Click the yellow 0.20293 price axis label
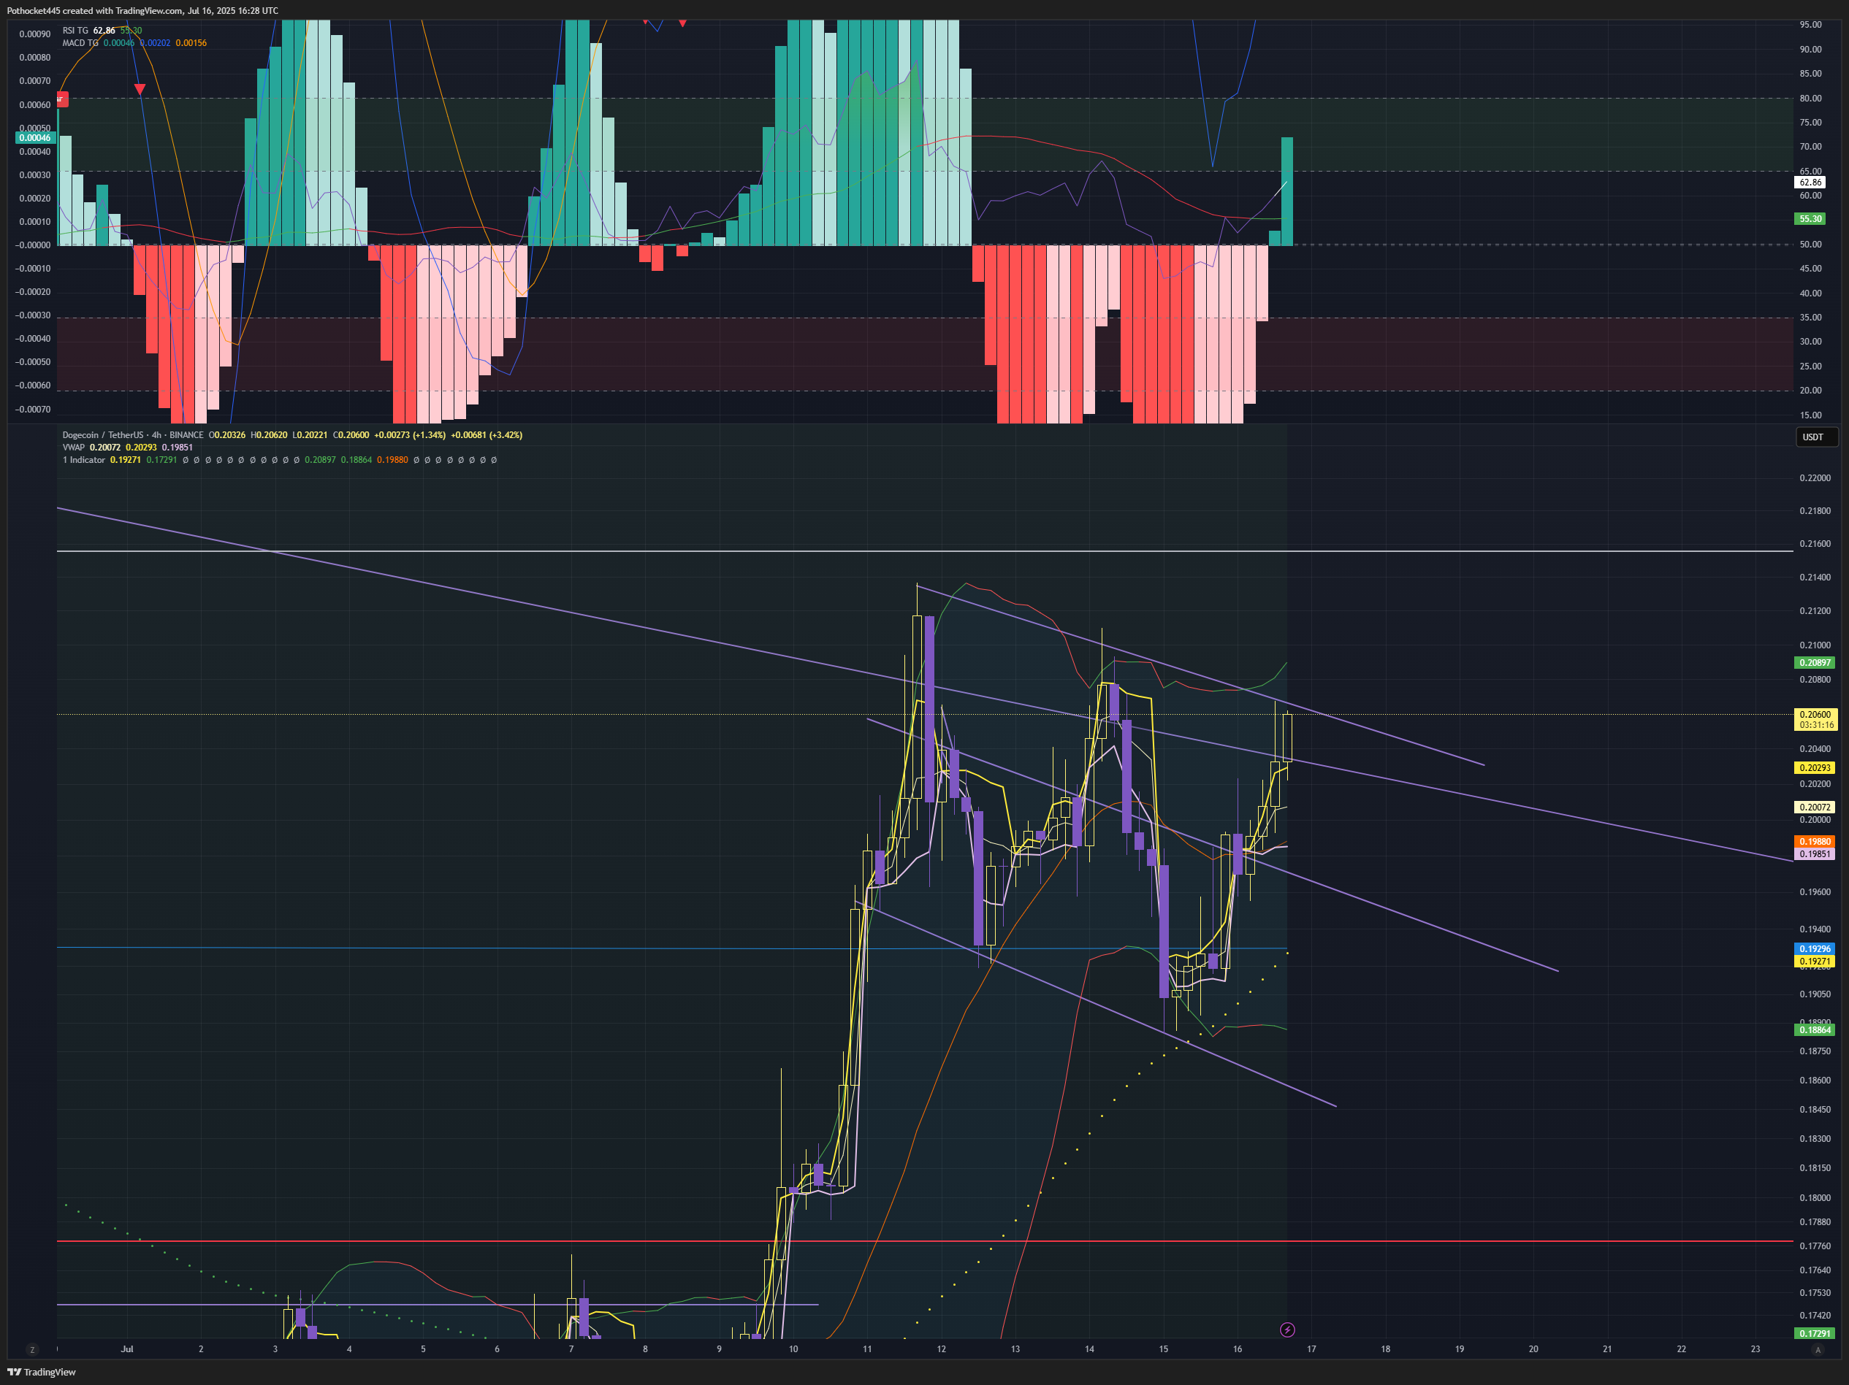The width and height of the screenshot is (1849, 1385). point(1815,767)
